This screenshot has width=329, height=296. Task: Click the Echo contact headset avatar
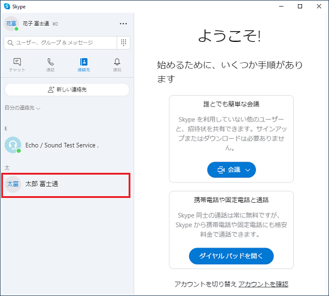point(13,145)
